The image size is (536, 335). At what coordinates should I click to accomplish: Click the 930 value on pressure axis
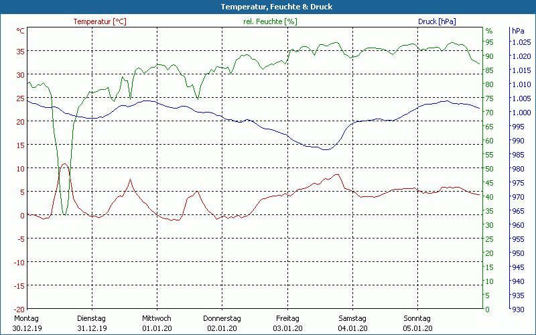[518, 309]
